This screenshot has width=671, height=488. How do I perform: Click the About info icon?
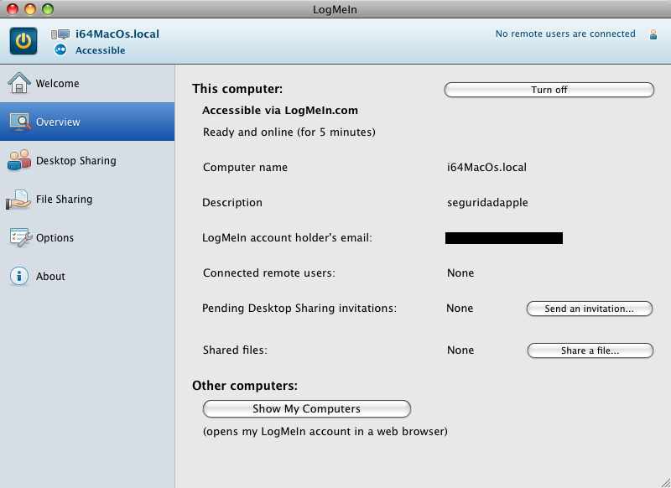(x=18, y=276)
